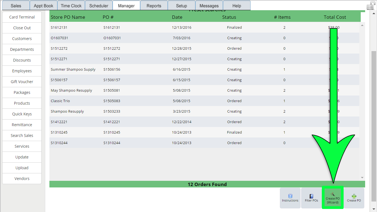Select the Scheduler tab

pos(99,6)
